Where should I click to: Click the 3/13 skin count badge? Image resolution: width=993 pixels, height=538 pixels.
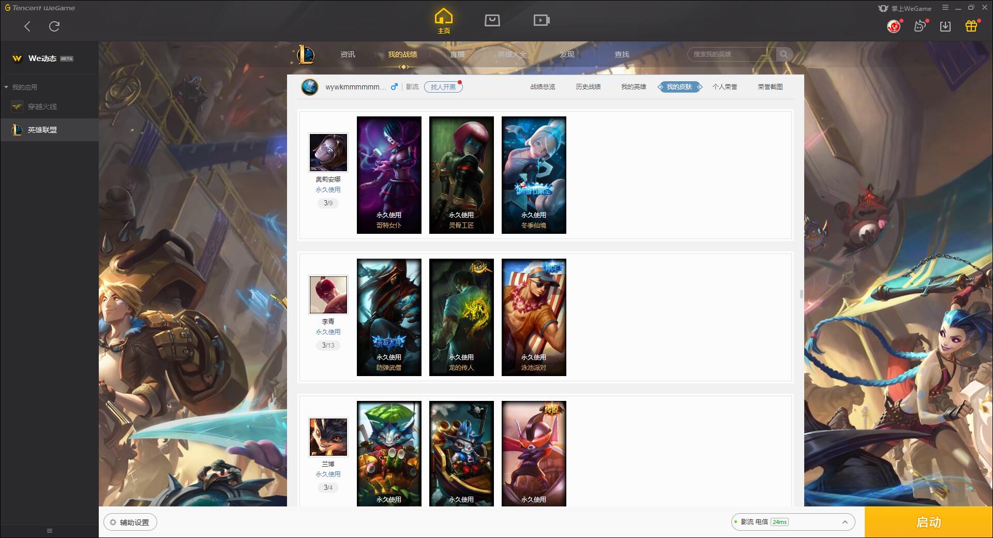[x=328, y=346]
